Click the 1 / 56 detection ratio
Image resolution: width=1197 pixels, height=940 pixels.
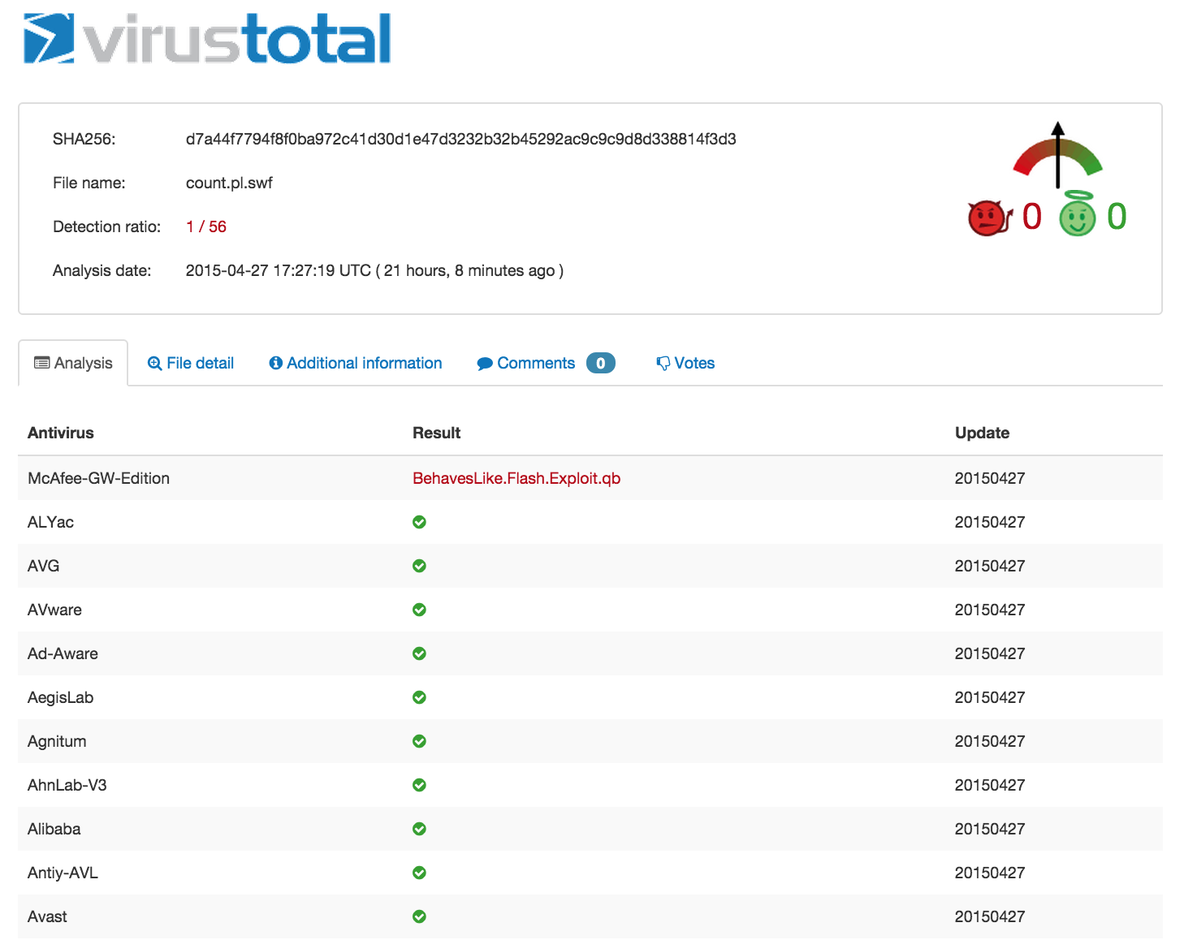pyautogui.click(x=206, y=226)
